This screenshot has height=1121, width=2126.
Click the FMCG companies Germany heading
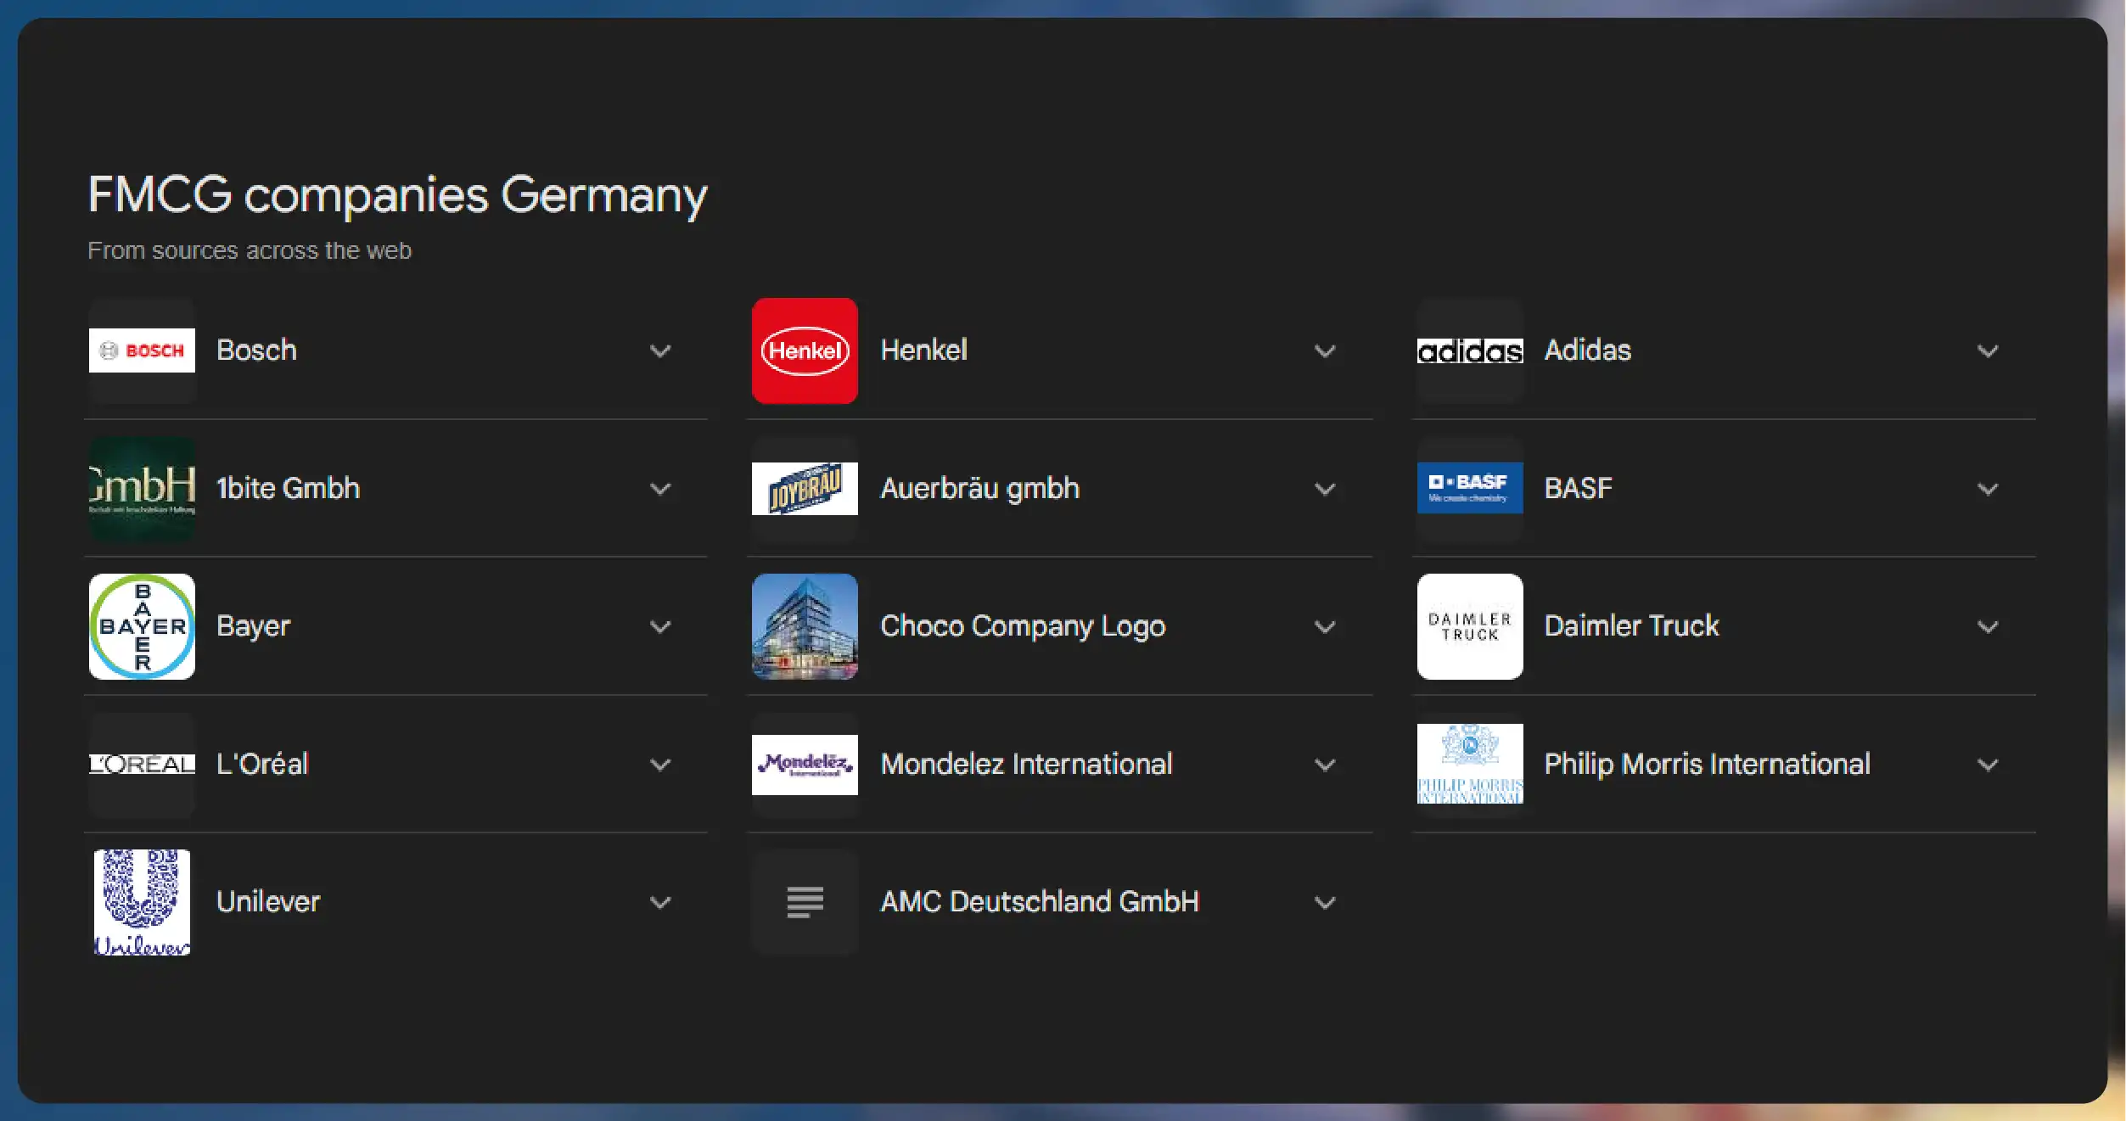397,195
